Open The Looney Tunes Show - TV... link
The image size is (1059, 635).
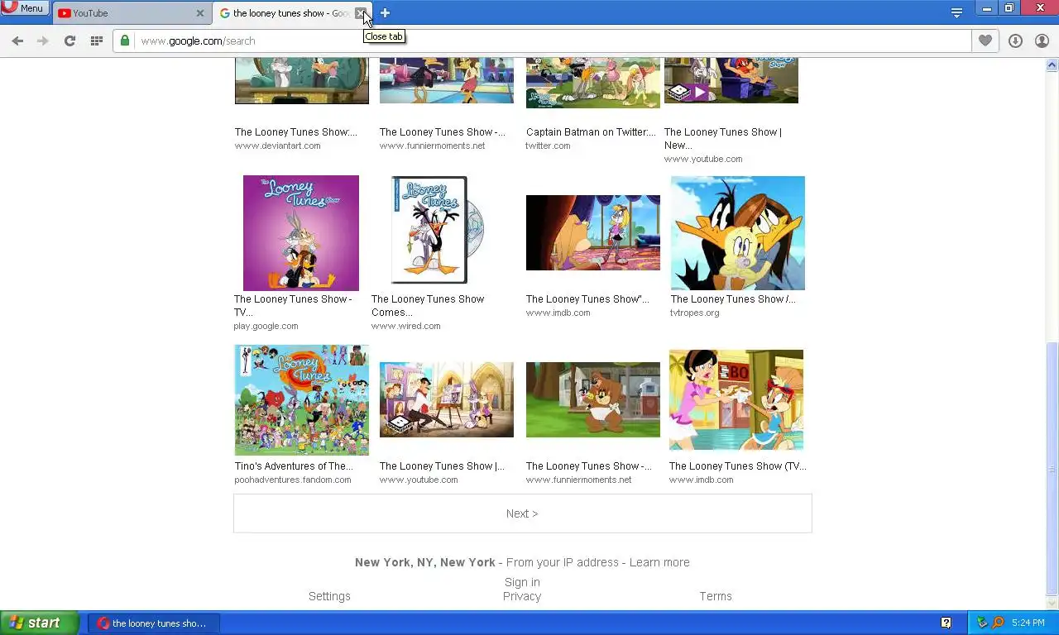click(x=292, y=305)
